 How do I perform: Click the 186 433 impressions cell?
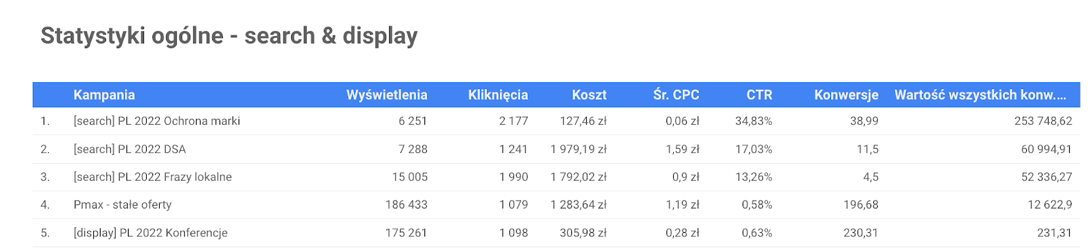coord(406,204)
